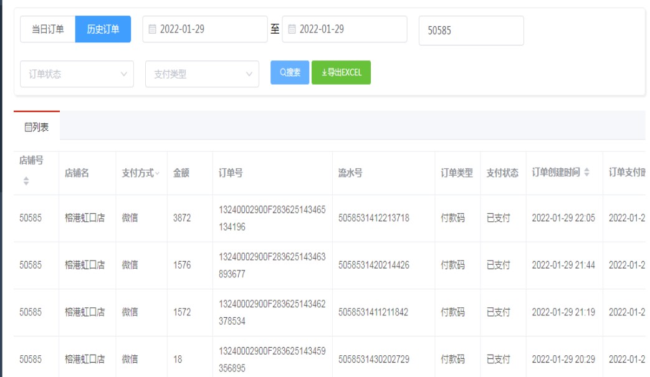
Task: Select the 历史订单 toggle button
Action: (x=103, y=29)
